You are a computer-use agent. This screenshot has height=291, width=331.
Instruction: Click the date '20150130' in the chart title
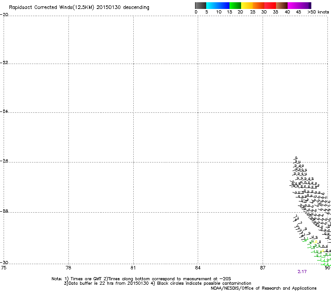pos(109,7)
